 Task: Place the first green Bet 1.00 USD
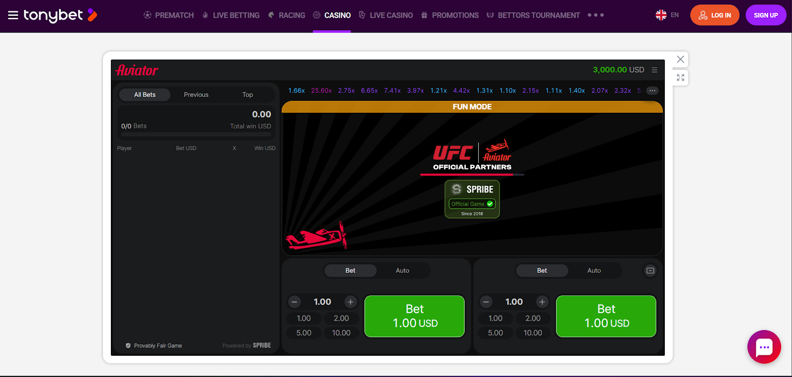(415, 317)
